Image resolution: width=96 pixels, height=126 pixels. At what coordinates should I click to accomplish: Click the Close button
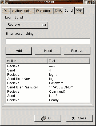click(79, 118)
